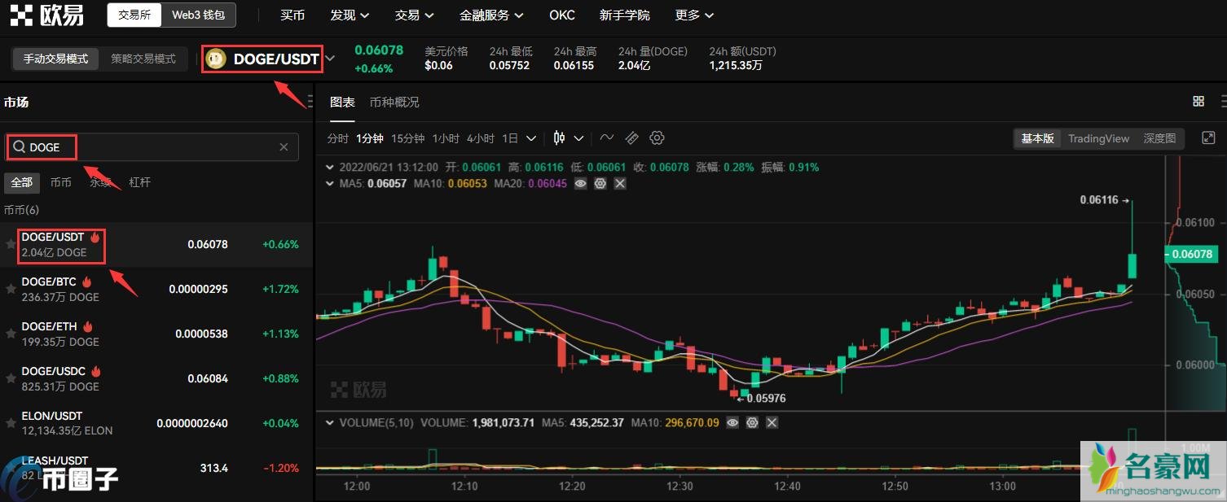Expand more time intervals chevron after 1日
The width and height of the screenshot is (1227, 502).
pos(531,138)
